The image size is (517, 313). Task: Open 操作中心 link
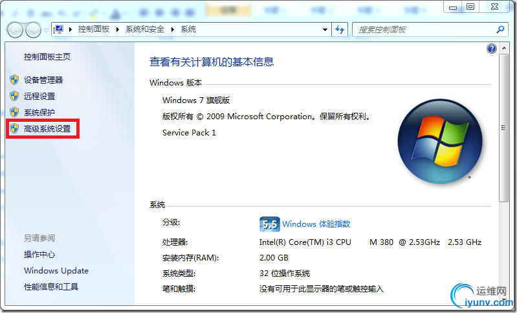[39, 254]
